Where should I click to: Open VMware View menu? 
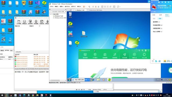(62, 6)
